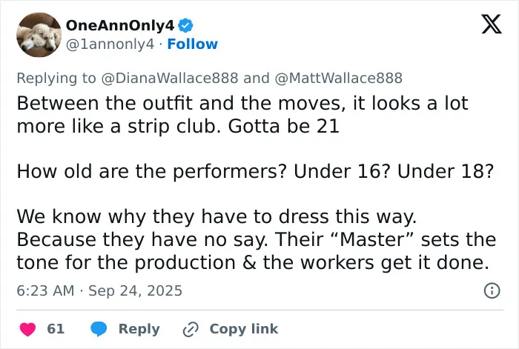The width and height of the screenshot is (519, 349).
Task: Click the blue verified badge beside OneAnnOnly4
Action: pos(185,25)
